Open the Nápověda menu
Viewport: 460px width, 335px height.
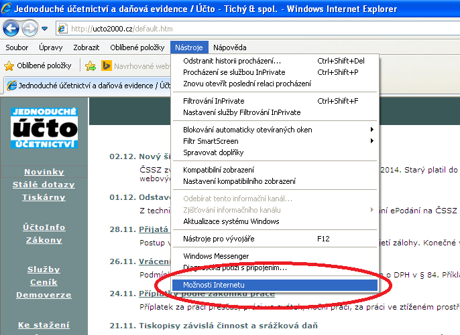230,47
